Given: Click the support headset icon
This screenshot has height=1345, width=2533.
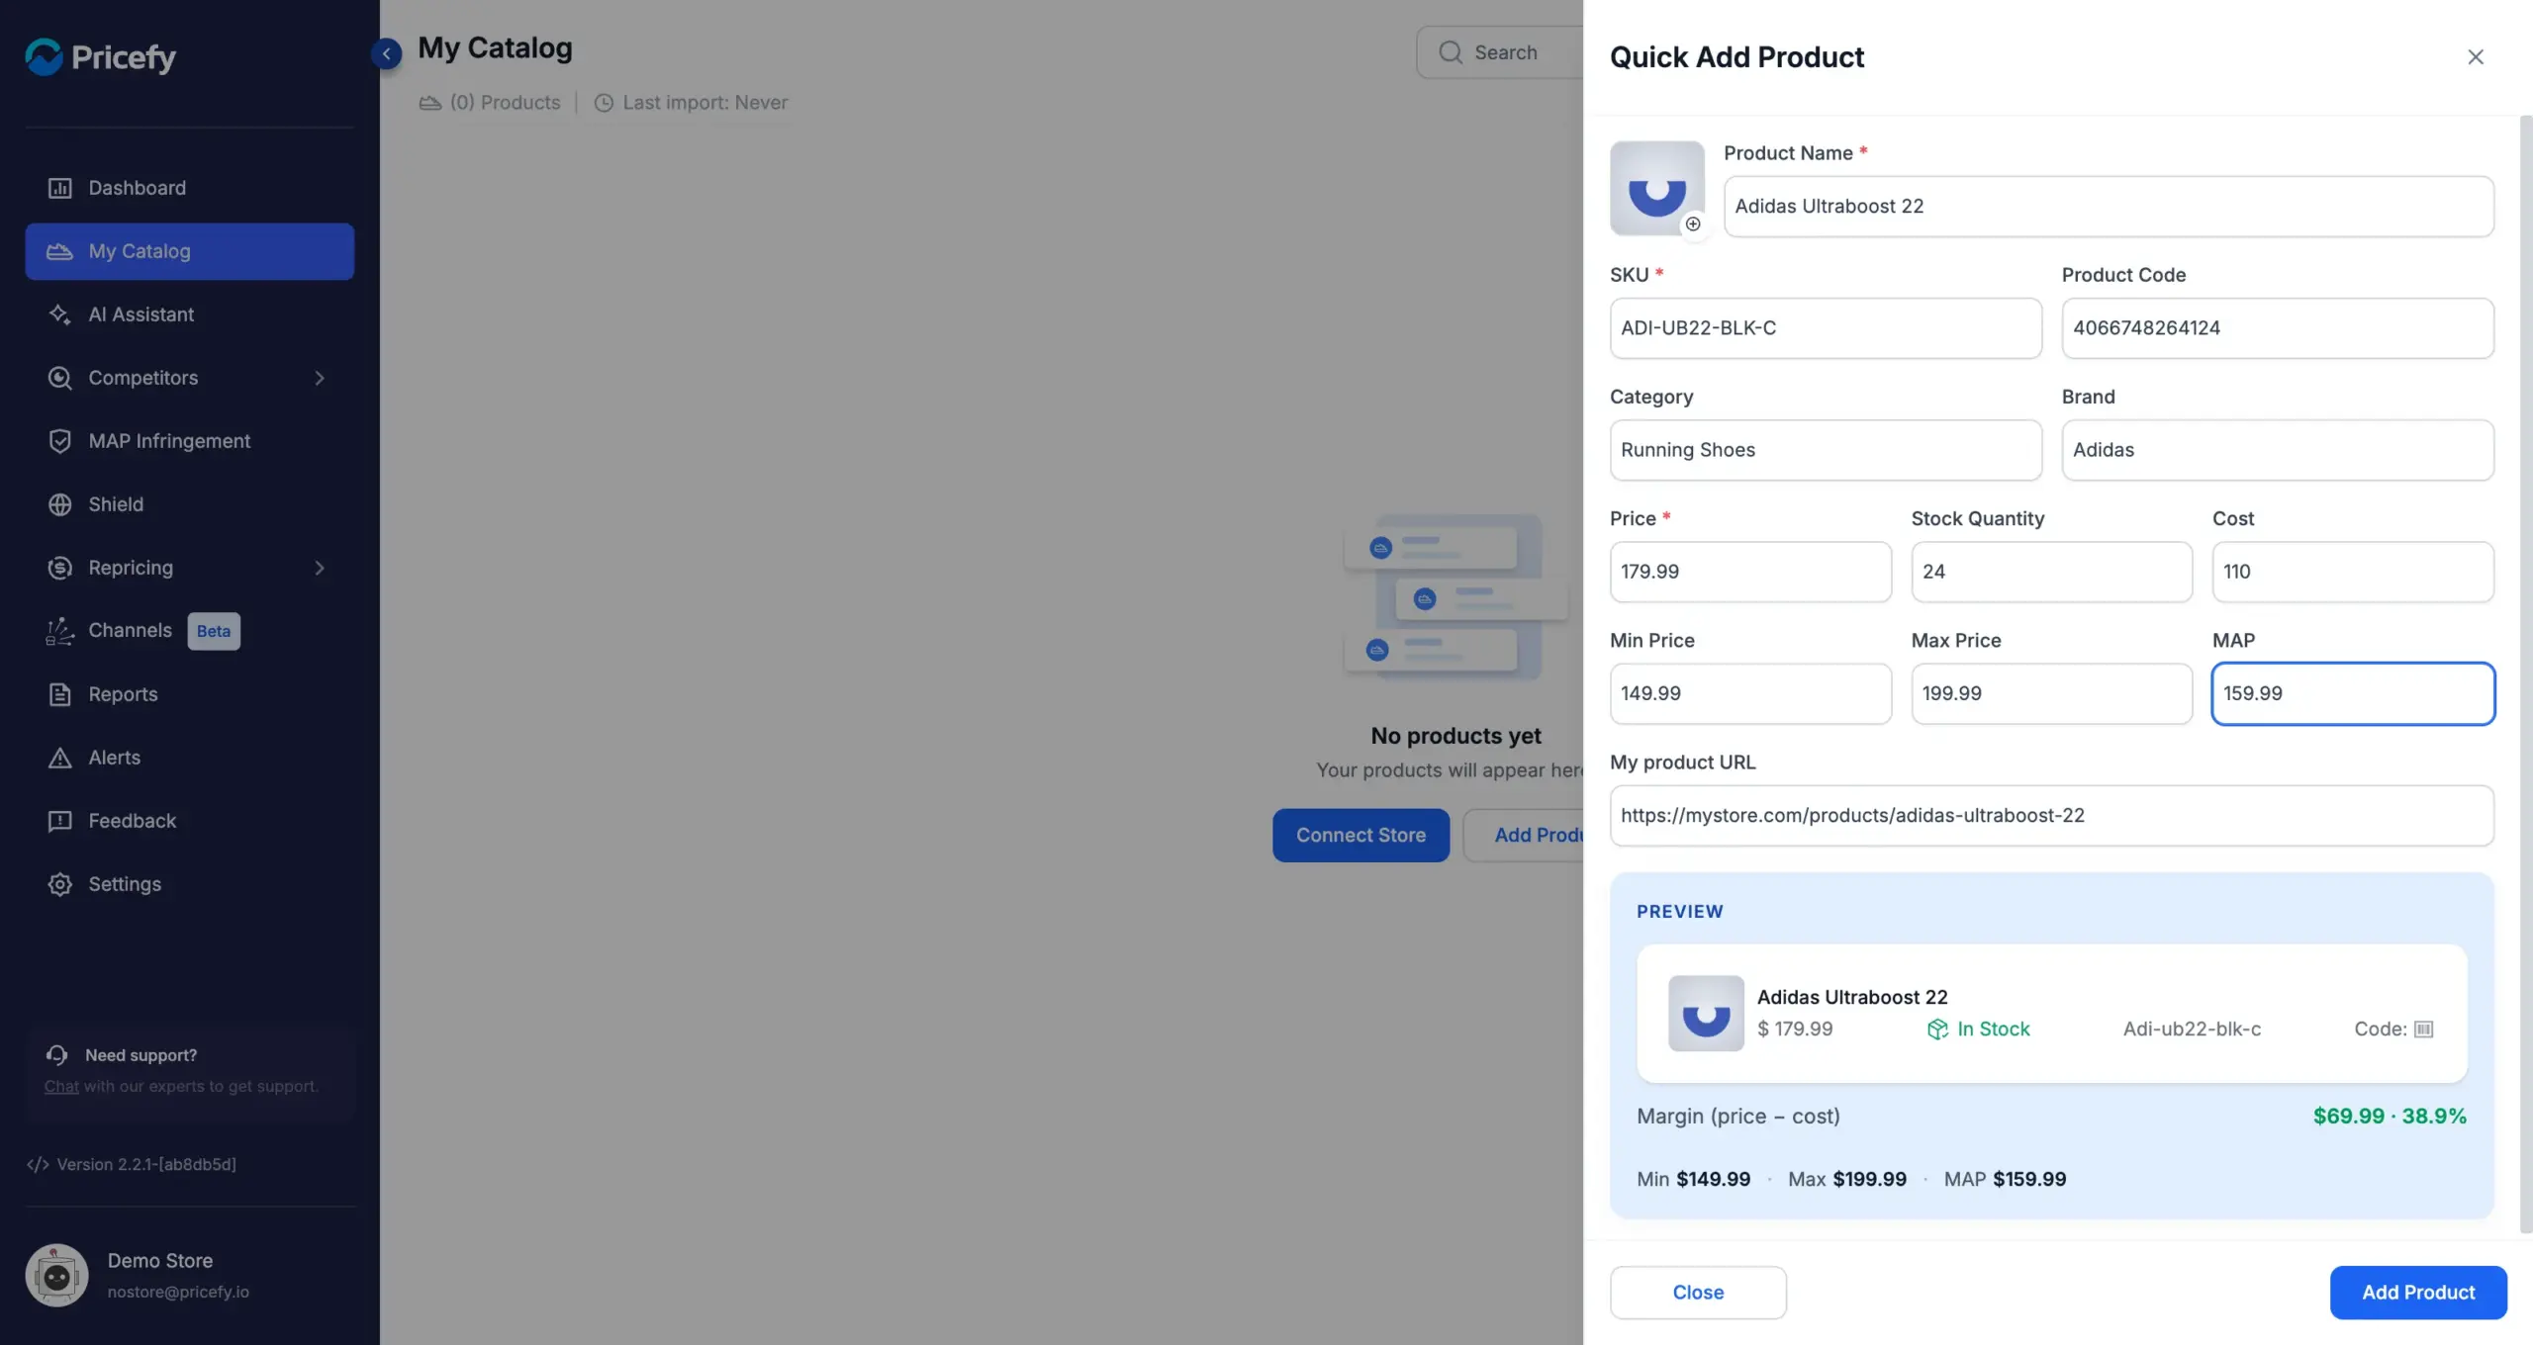Looking at the screenshot, I should [56, 1055].
